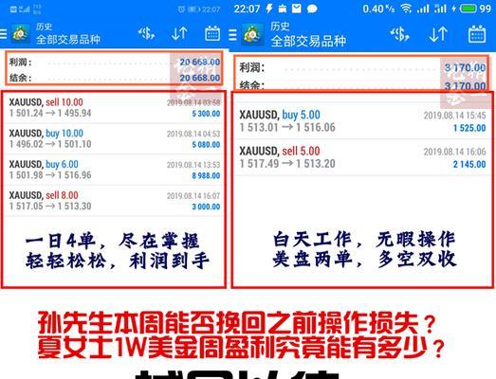Open the calendar date filter in left header
This screenshot has width=496, height=379.
point(212,33)
